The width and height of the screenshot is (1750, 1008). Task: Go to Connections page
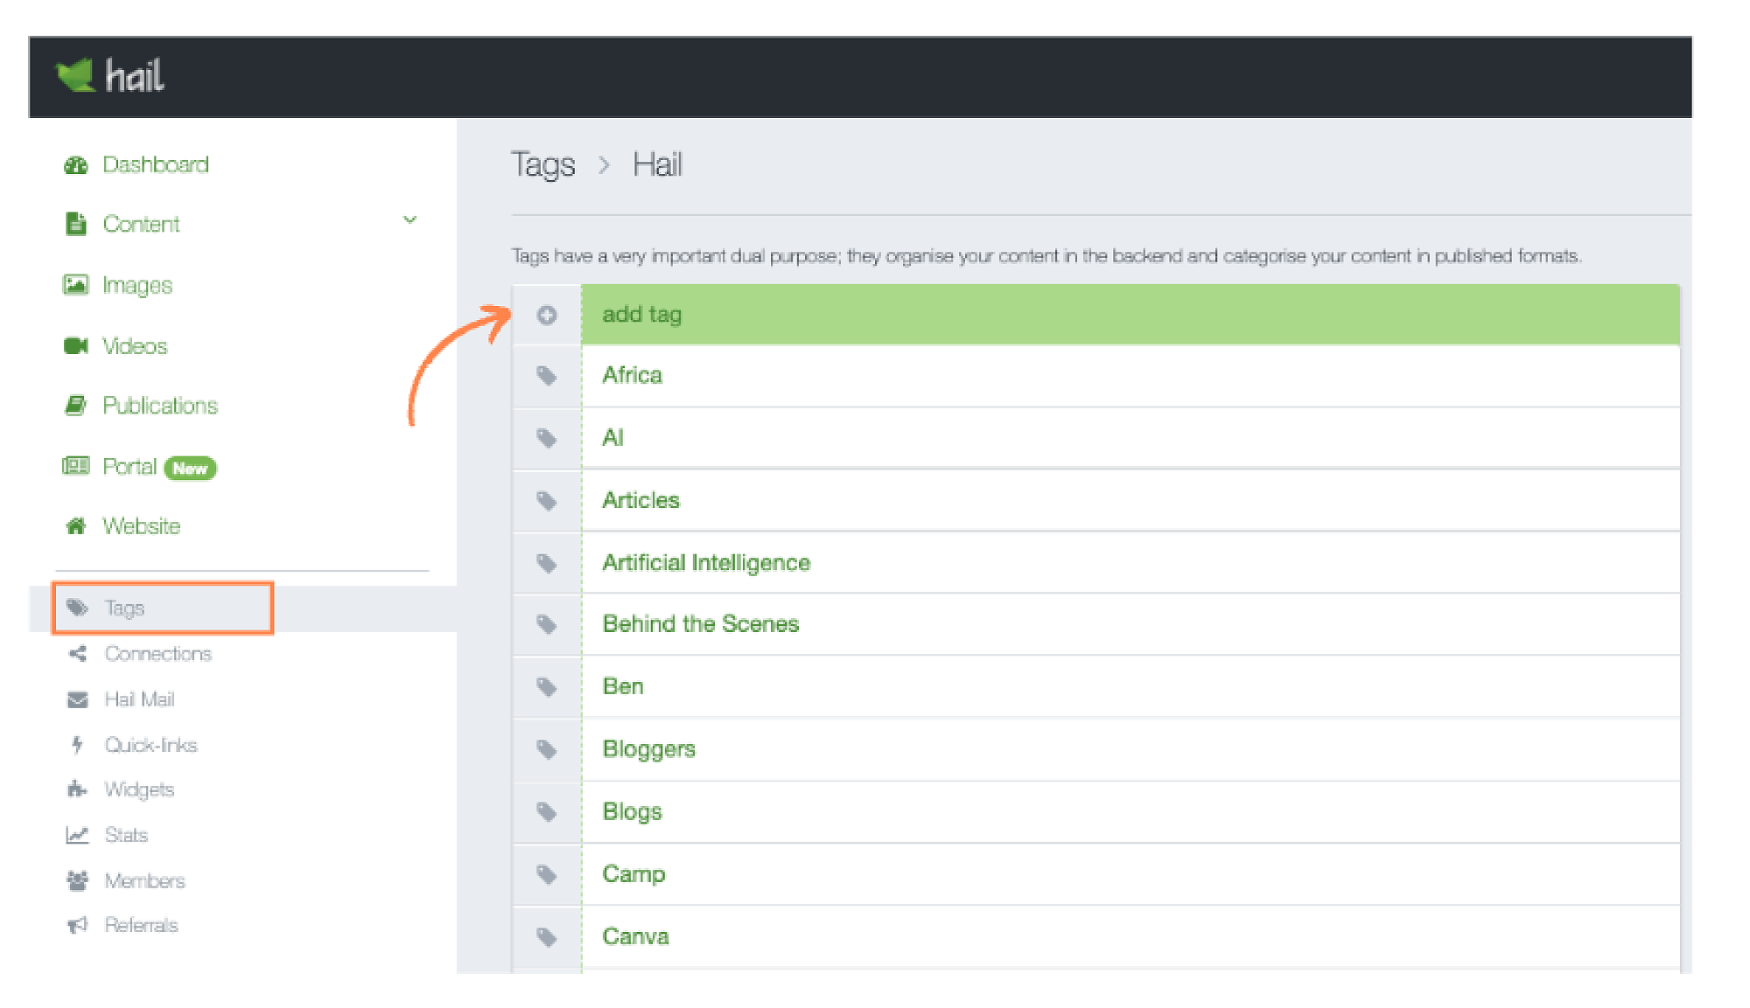tap(157, 654)
